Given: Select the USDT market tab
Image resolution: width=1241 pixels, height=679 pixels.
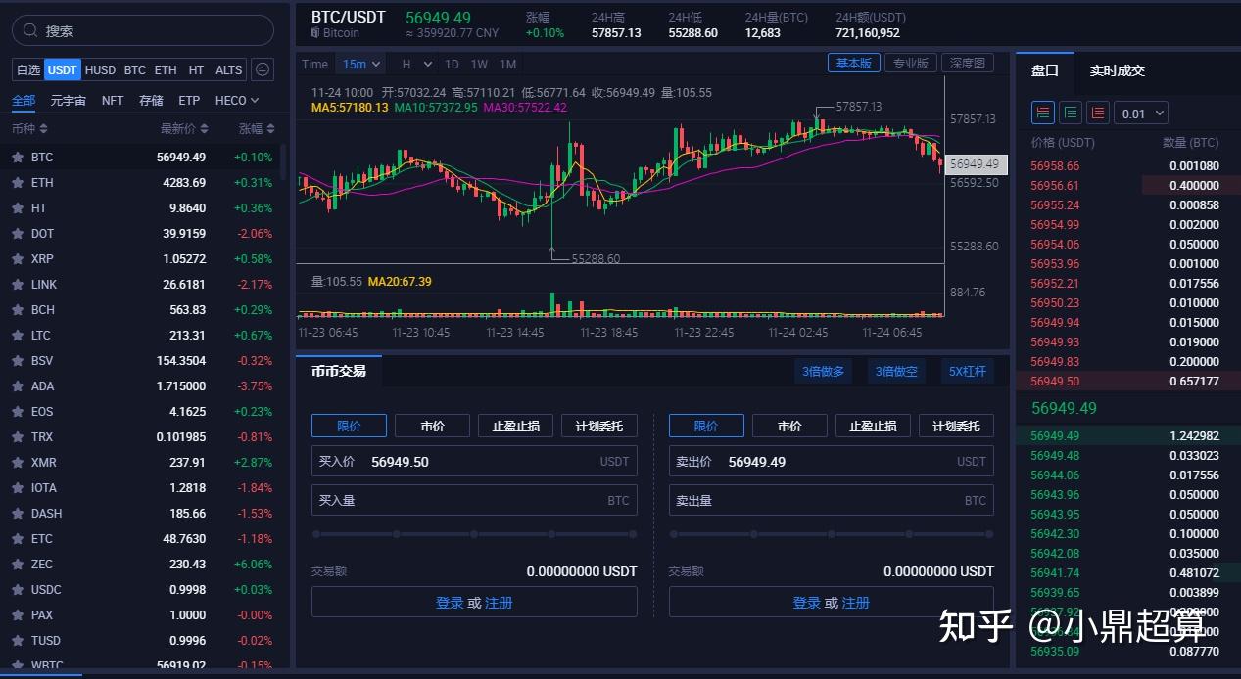Looking at the screenshot, I should tap(62, 69).
